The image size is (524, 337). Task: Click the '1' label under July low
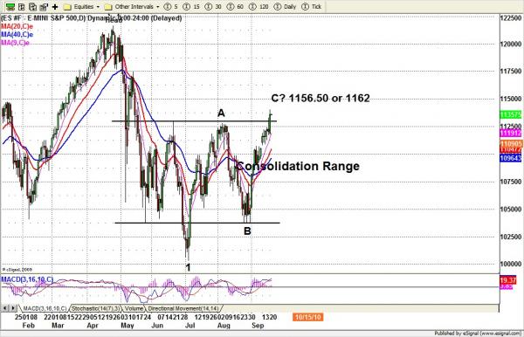[x=188, y=267]
